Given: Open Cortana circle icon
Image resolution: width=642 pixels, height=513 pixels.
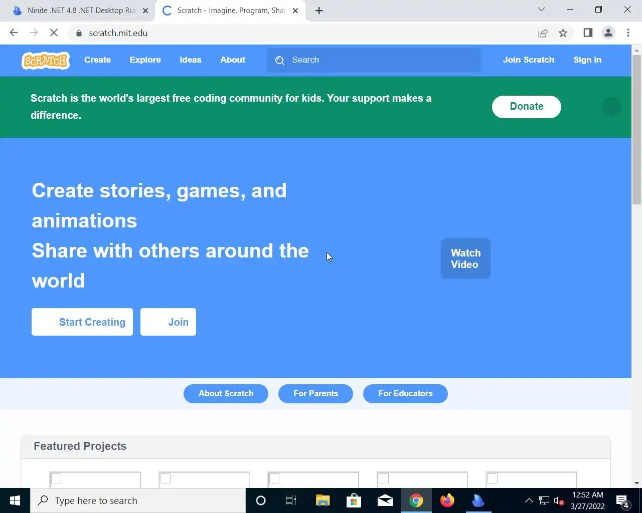Looking at the screenshot, I should (x=261, y=500).
